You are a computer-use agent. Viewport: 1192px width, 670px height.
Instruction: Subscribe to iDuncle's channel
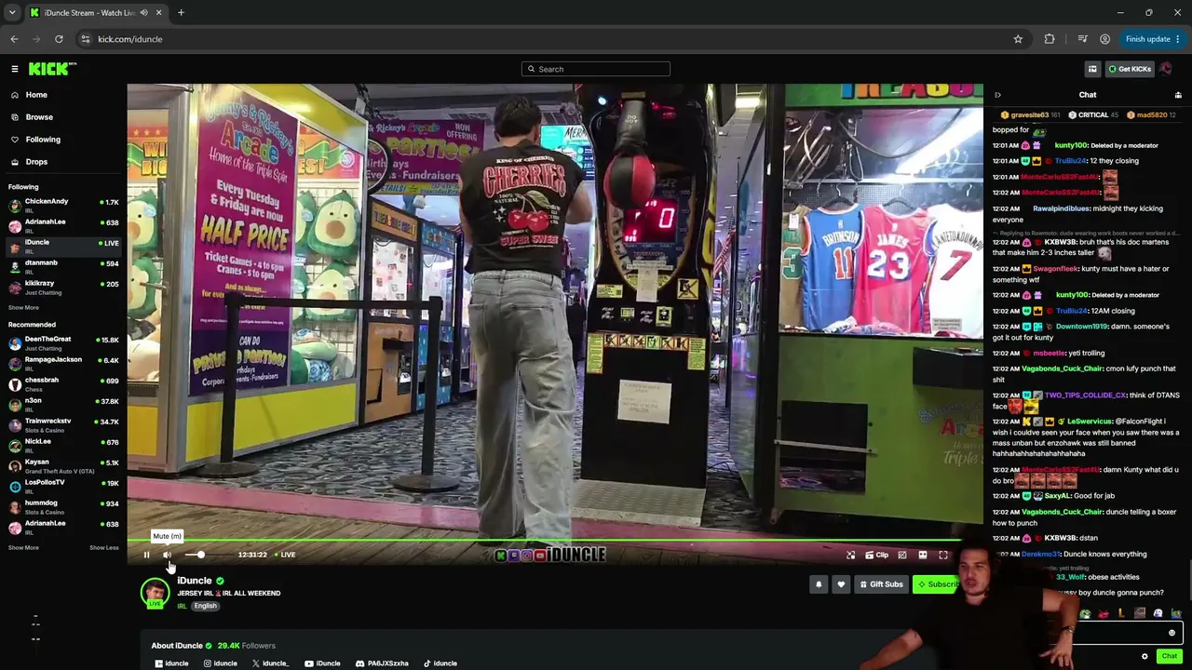coord(937,584)
